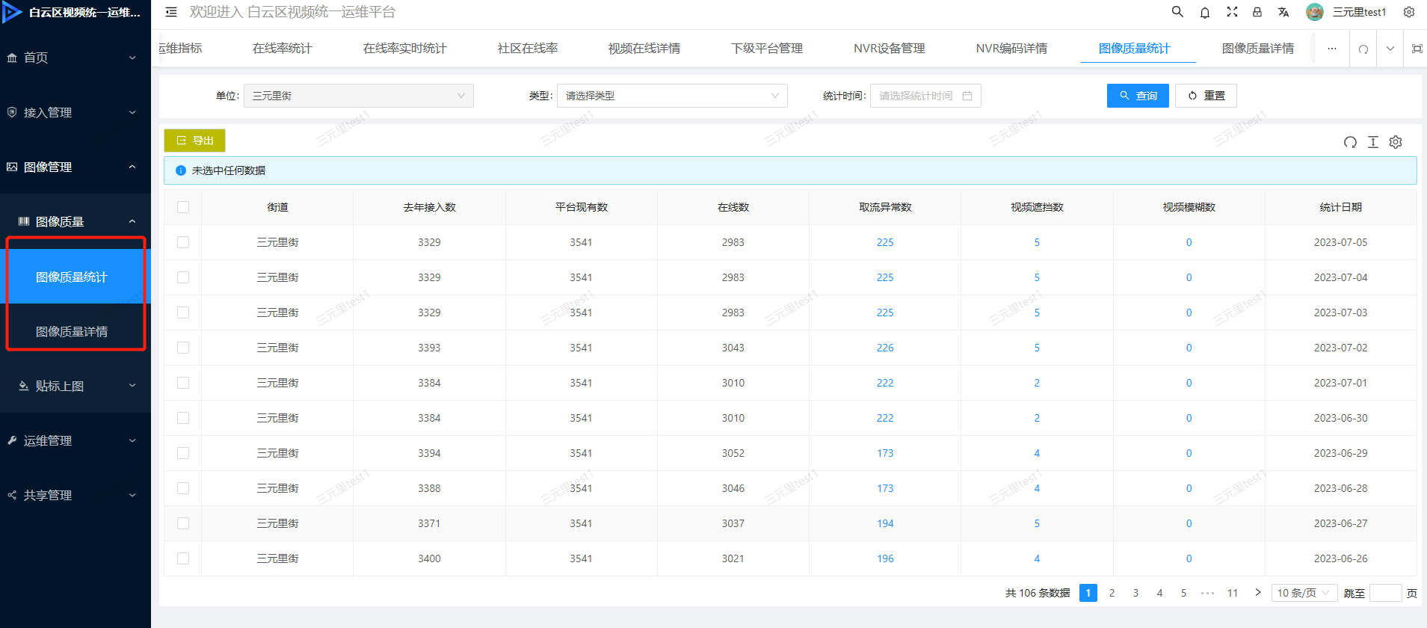
Task: Expand the 贴标上图 sidebar menu
Action: click(x=75, y=386)
